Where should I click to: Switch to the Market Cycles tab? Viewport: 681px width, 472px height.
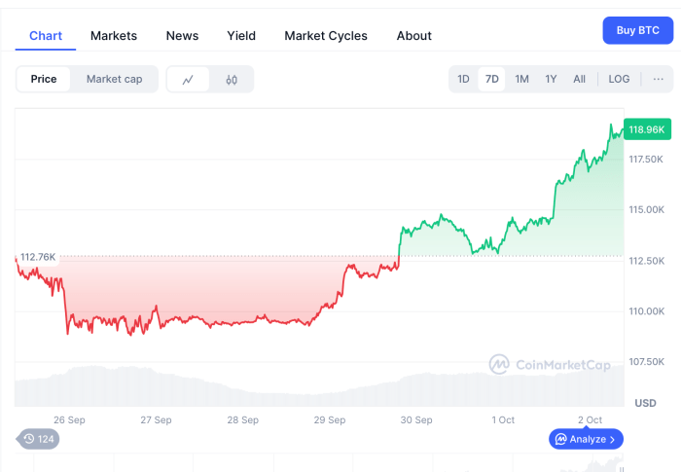[326, 36]
